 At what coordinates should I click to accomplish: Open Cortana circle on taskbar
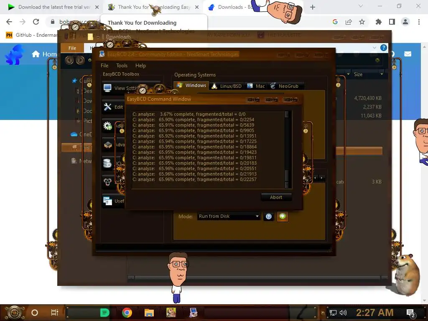click(35, 313)
